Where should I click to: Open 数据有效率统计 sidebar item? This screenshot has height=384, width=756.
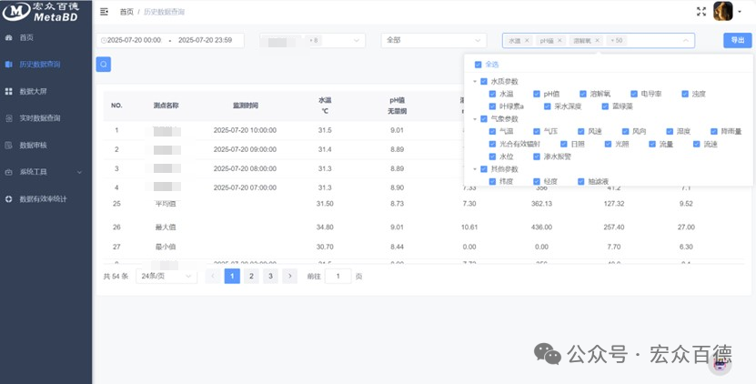point(43,198)
